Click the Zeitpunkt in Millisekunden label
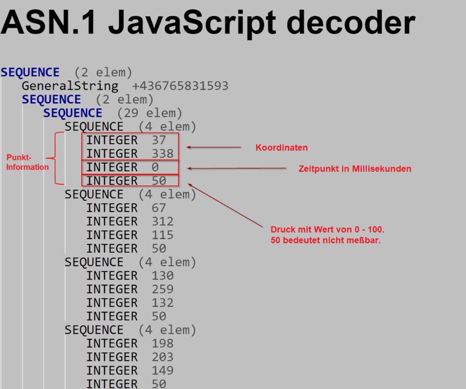This screenshot has width=466, height=389. coord(355,169)
